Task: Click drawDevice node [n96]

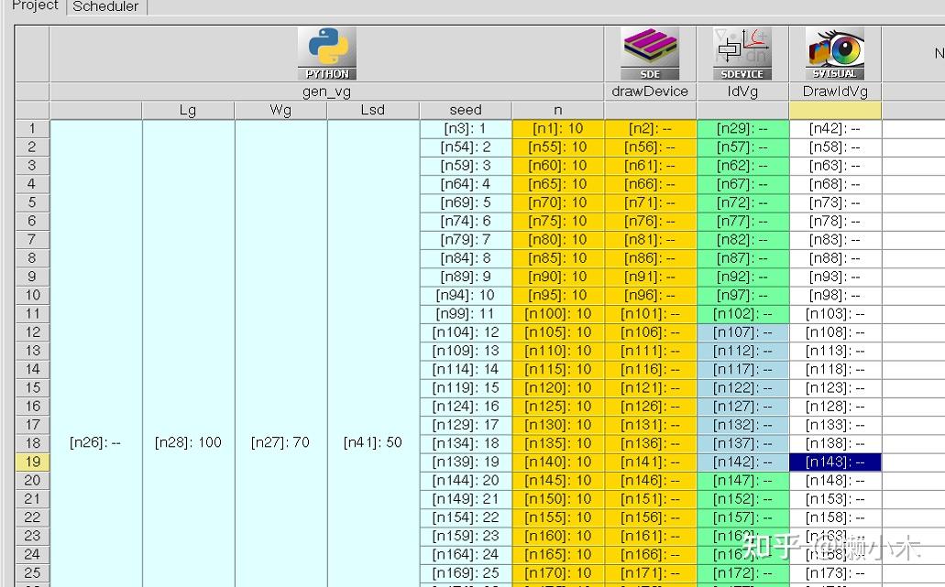Action: [x=650, y=296]
